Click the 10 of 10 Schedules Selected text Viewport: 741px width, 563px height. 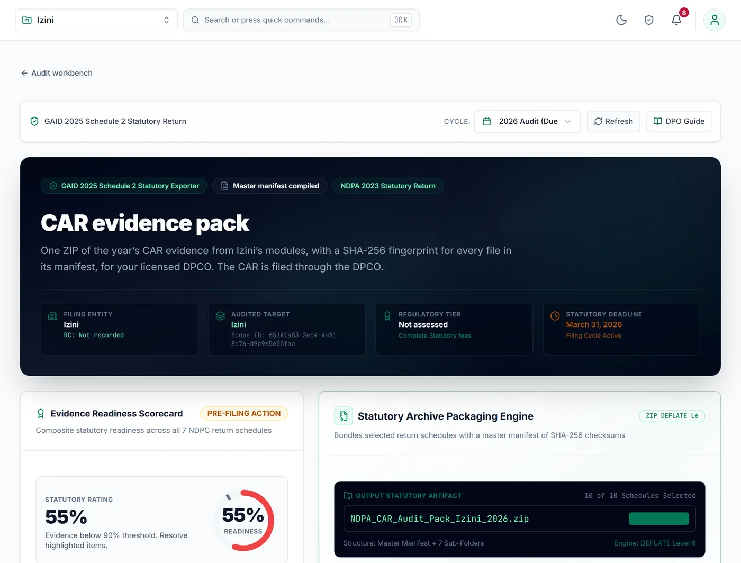640,496
